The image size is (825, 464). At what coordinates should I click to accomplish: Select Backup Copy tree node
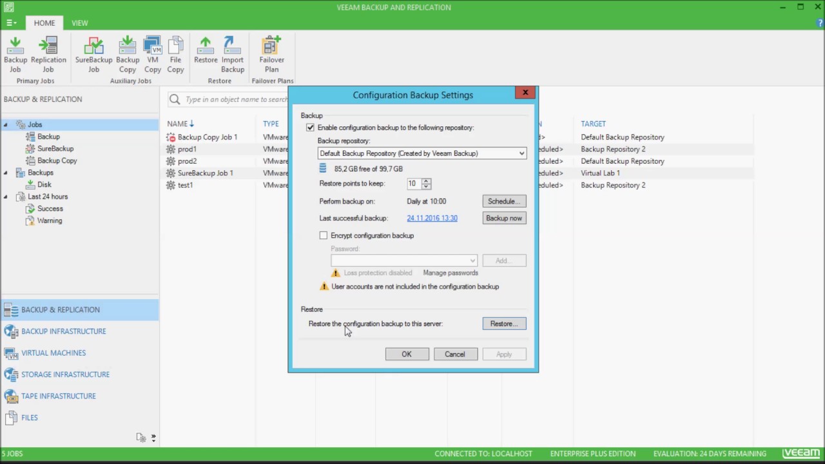57,160
